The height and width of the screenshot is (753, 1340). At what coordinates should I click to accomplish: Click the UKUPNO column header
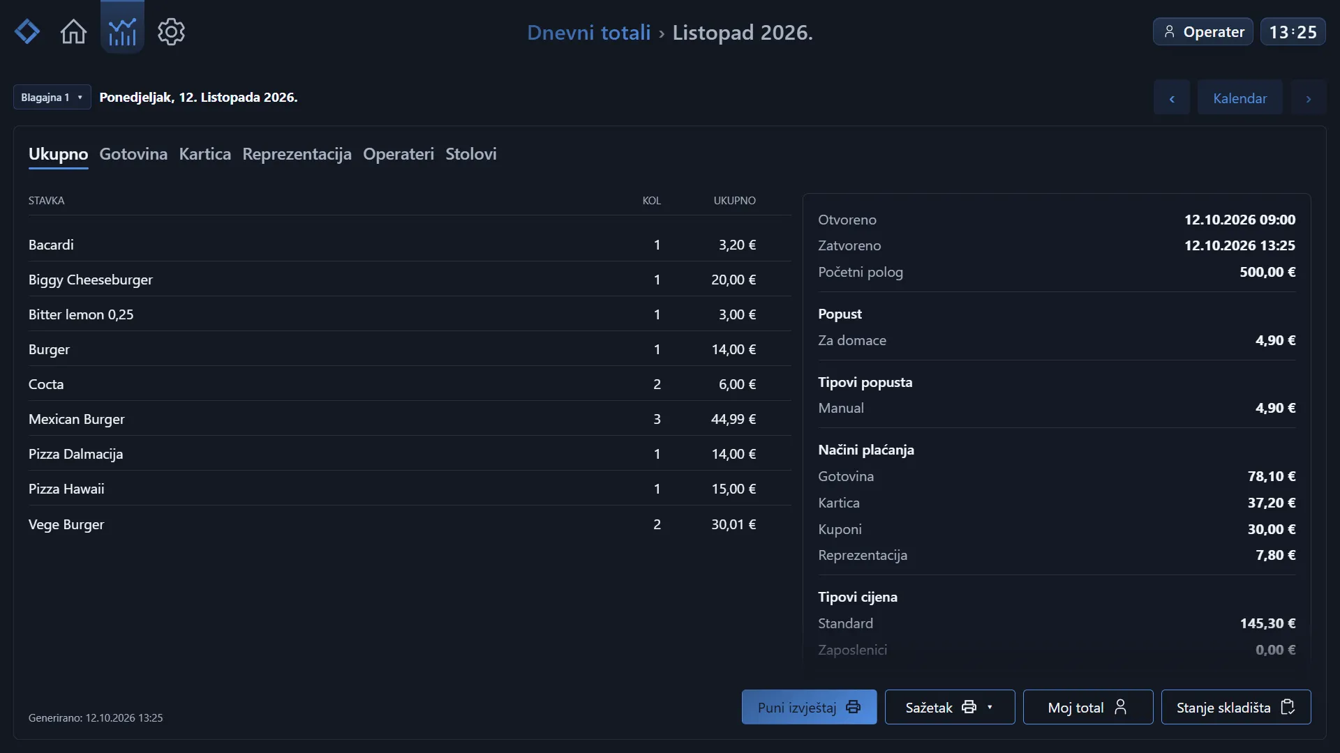coord(734,201)
